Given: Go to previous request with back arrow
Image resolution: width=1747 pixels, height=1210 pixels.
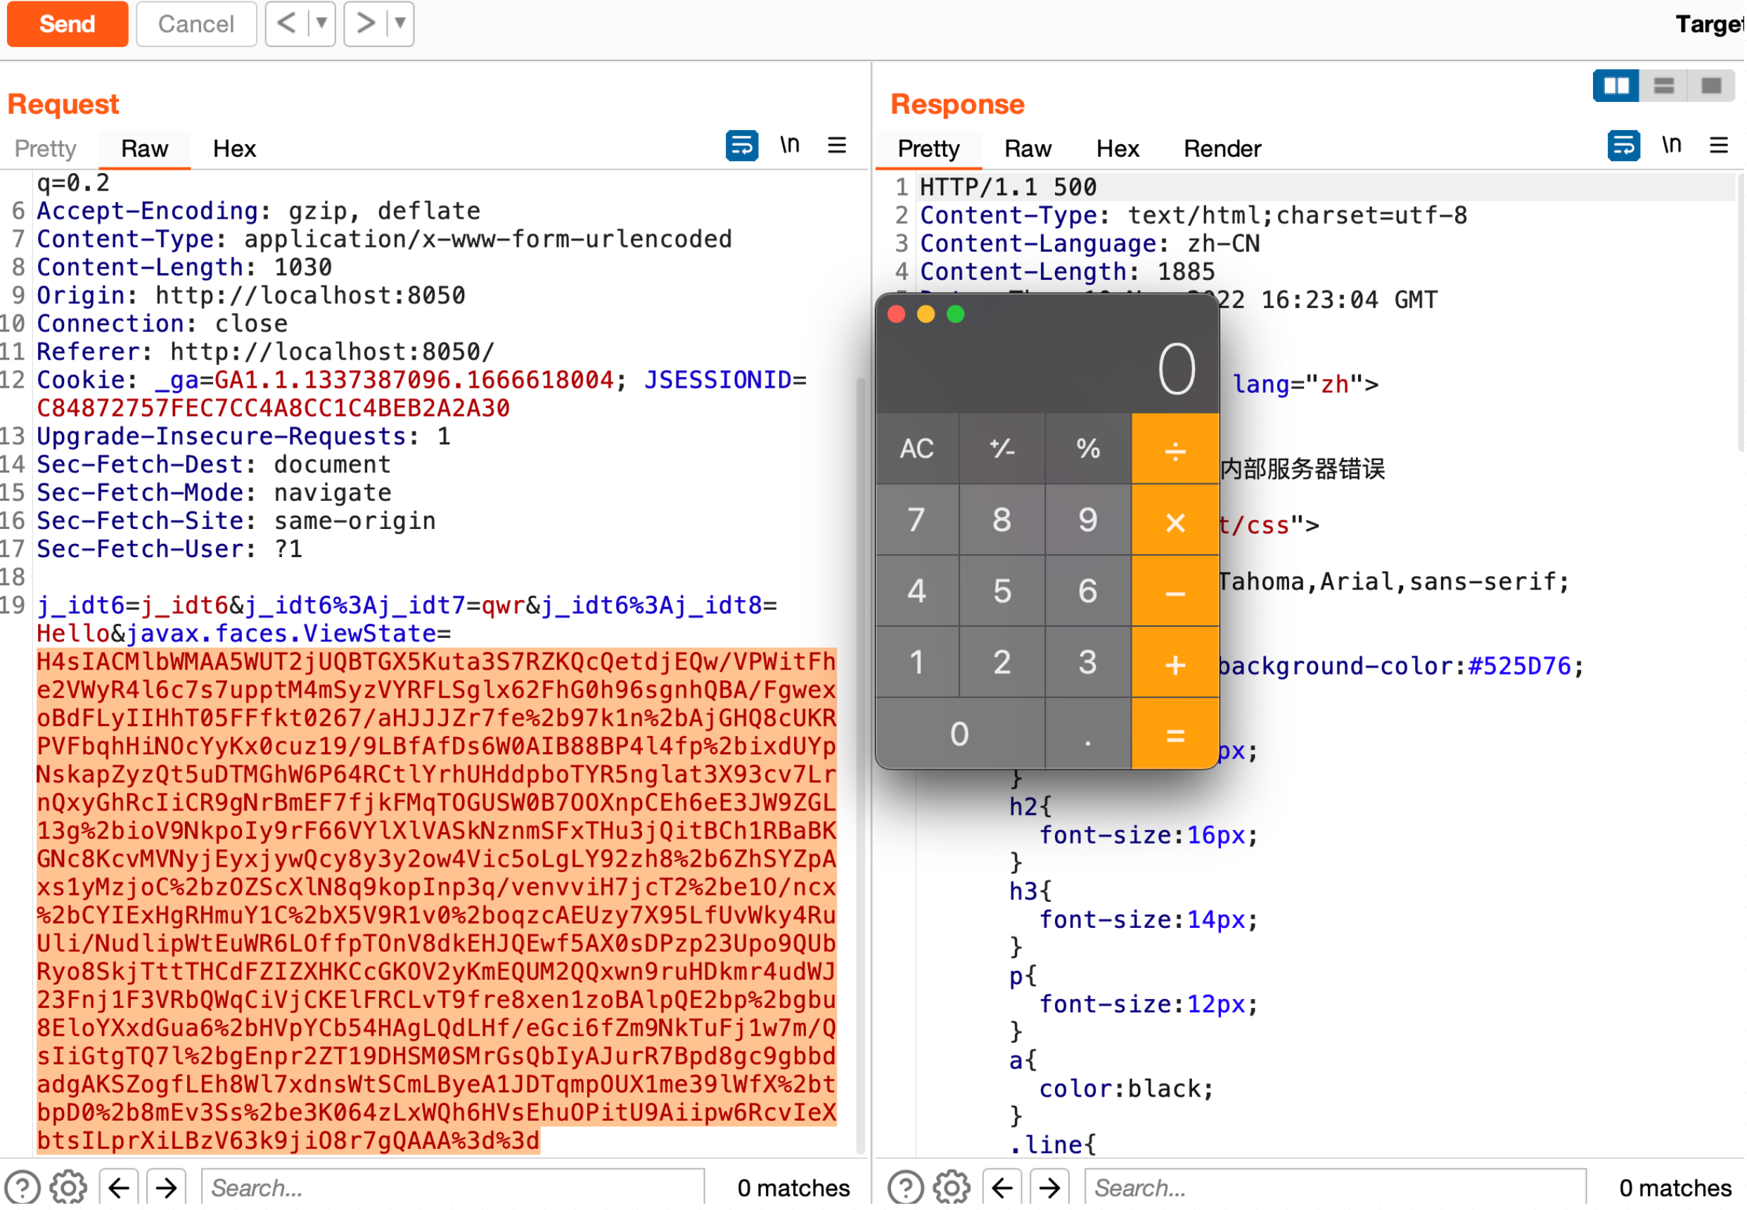Looking at the screenshot, I should coord(286,23).
